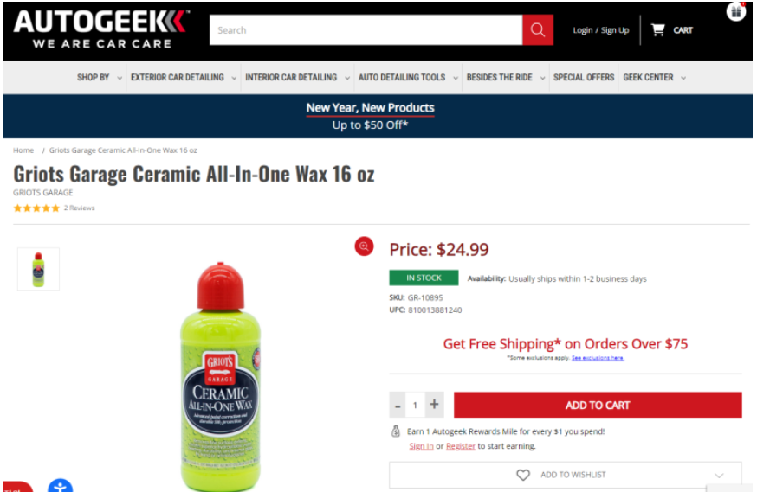Click the gift icon in top corner

pos(736,11)
